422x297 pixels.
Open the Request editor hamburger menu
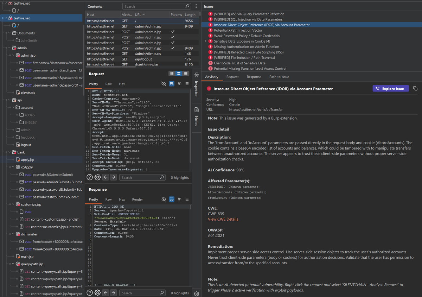point(187,84)
